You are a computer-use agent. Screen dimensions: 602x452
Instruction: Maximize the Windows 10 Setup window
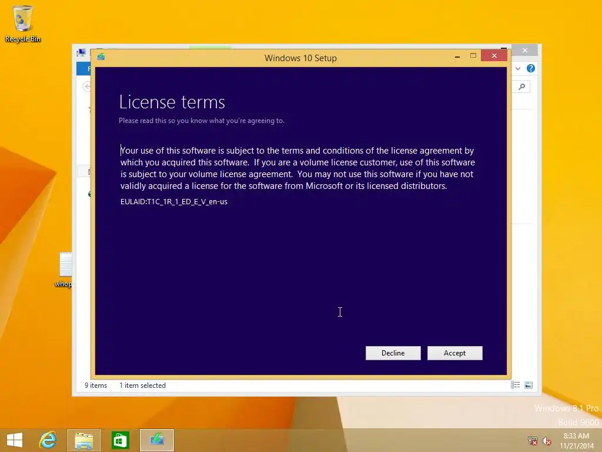click(x=473, y=56)
